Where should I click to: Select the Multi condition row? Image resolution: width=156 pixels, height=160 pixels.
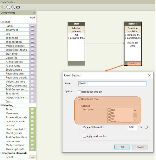coord(14,145)
